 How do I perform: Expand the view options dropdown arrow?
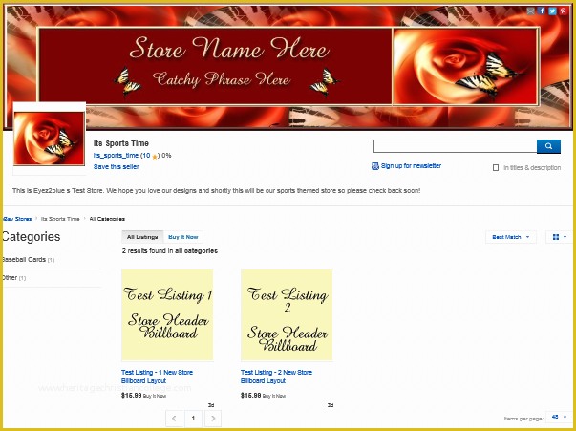(565, 237)
